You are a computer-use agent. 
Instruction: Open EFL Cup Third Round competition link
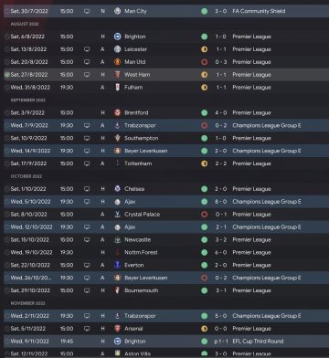(258, 342)
